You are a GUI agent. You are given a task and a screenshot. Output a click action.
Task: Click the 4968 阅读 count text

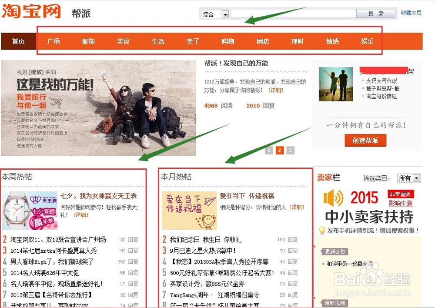coord(218,106)
